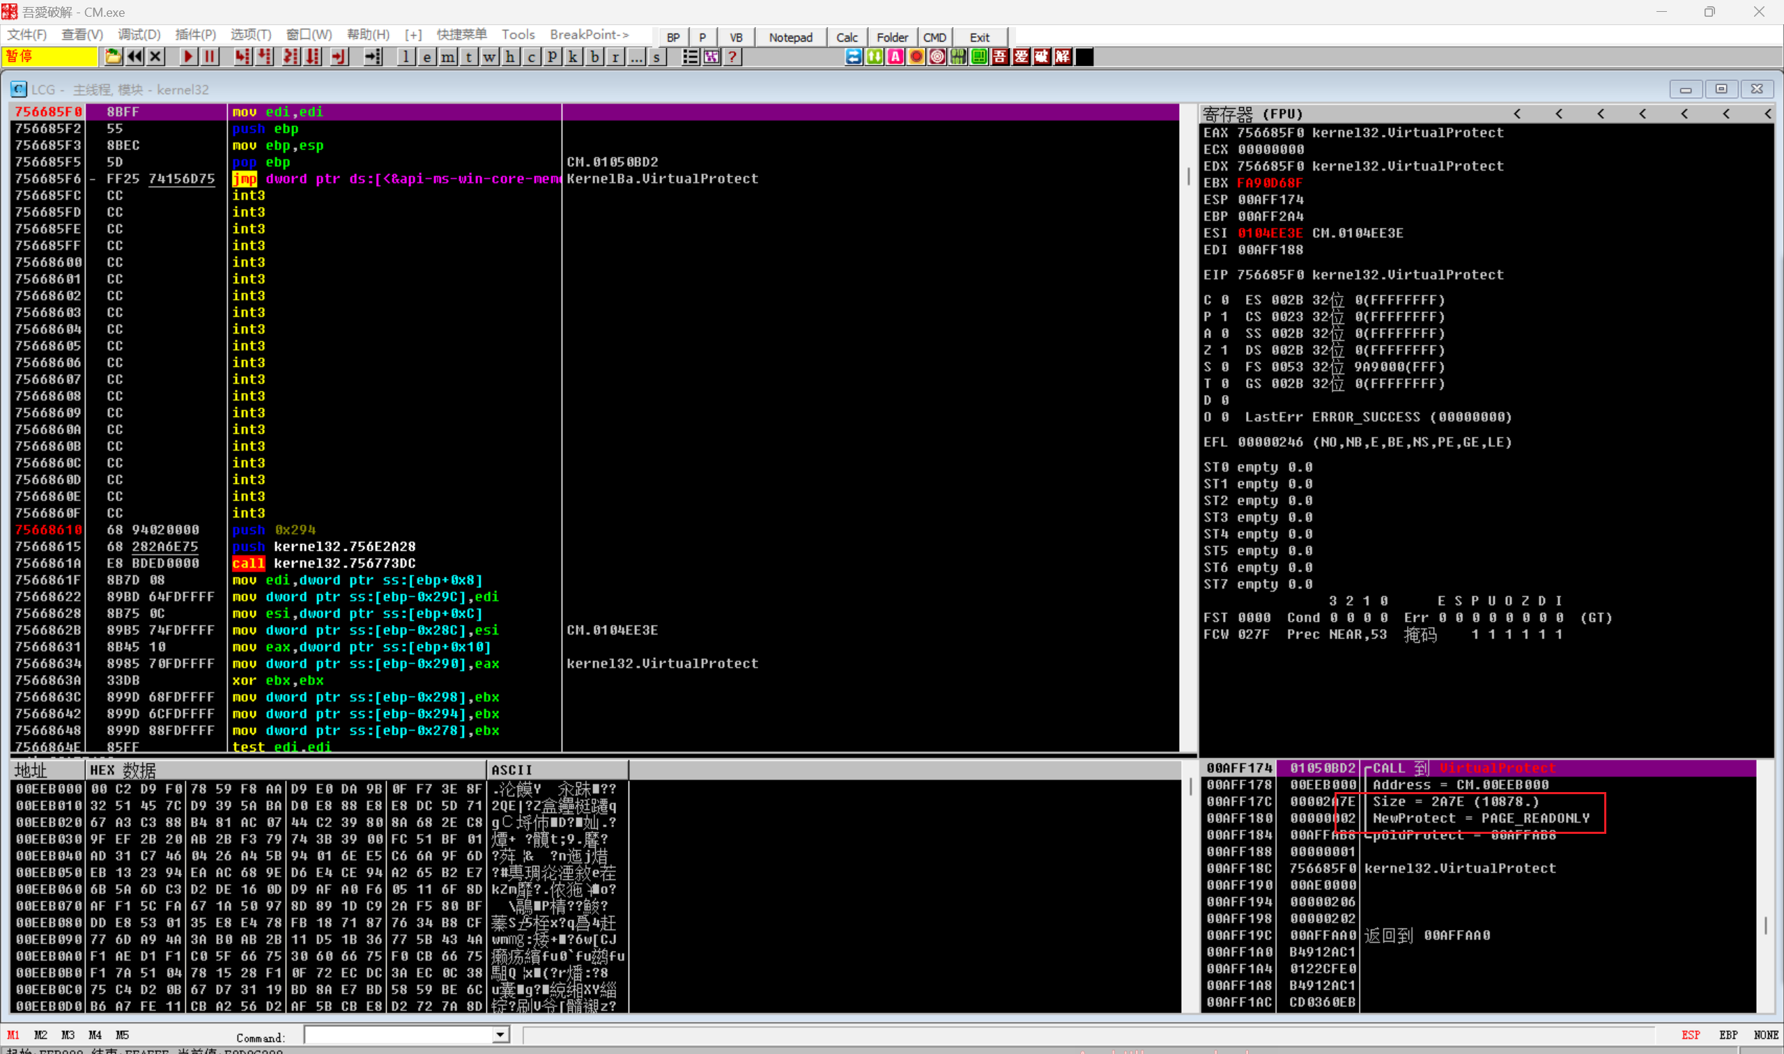The width and height of the screenshot is (1784, 1054).
Task: Select the EAX register value 756685F0
Action: (1270, 133)
